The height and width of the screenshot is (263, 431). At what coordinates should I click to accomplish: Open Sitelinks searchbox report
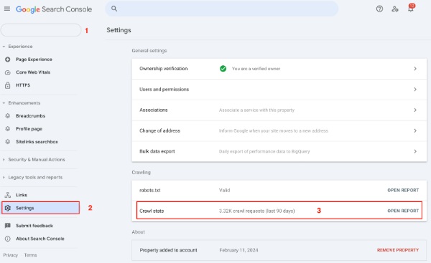pos(37,141)
